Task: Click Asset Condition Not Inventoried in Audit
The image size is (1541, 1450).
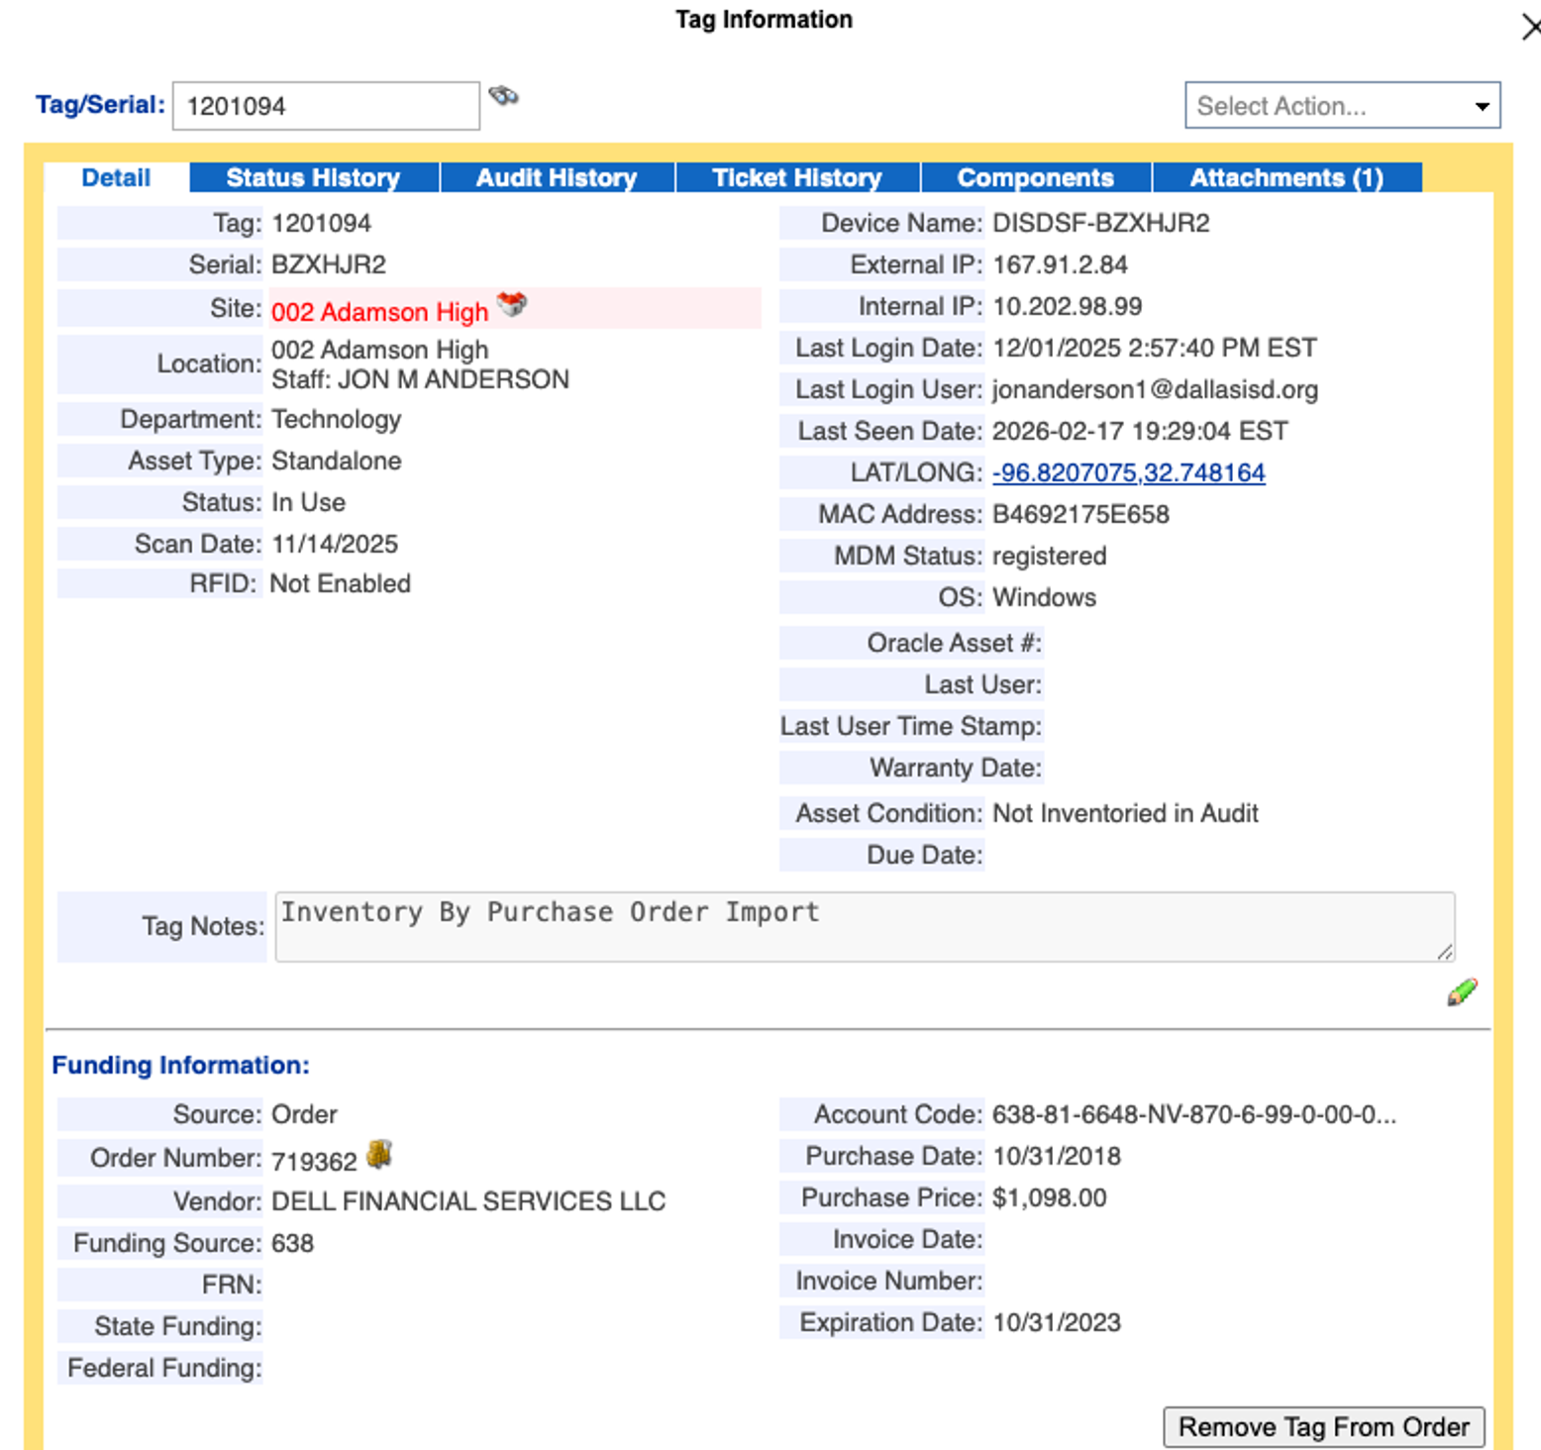Action: pos(1125,813)
